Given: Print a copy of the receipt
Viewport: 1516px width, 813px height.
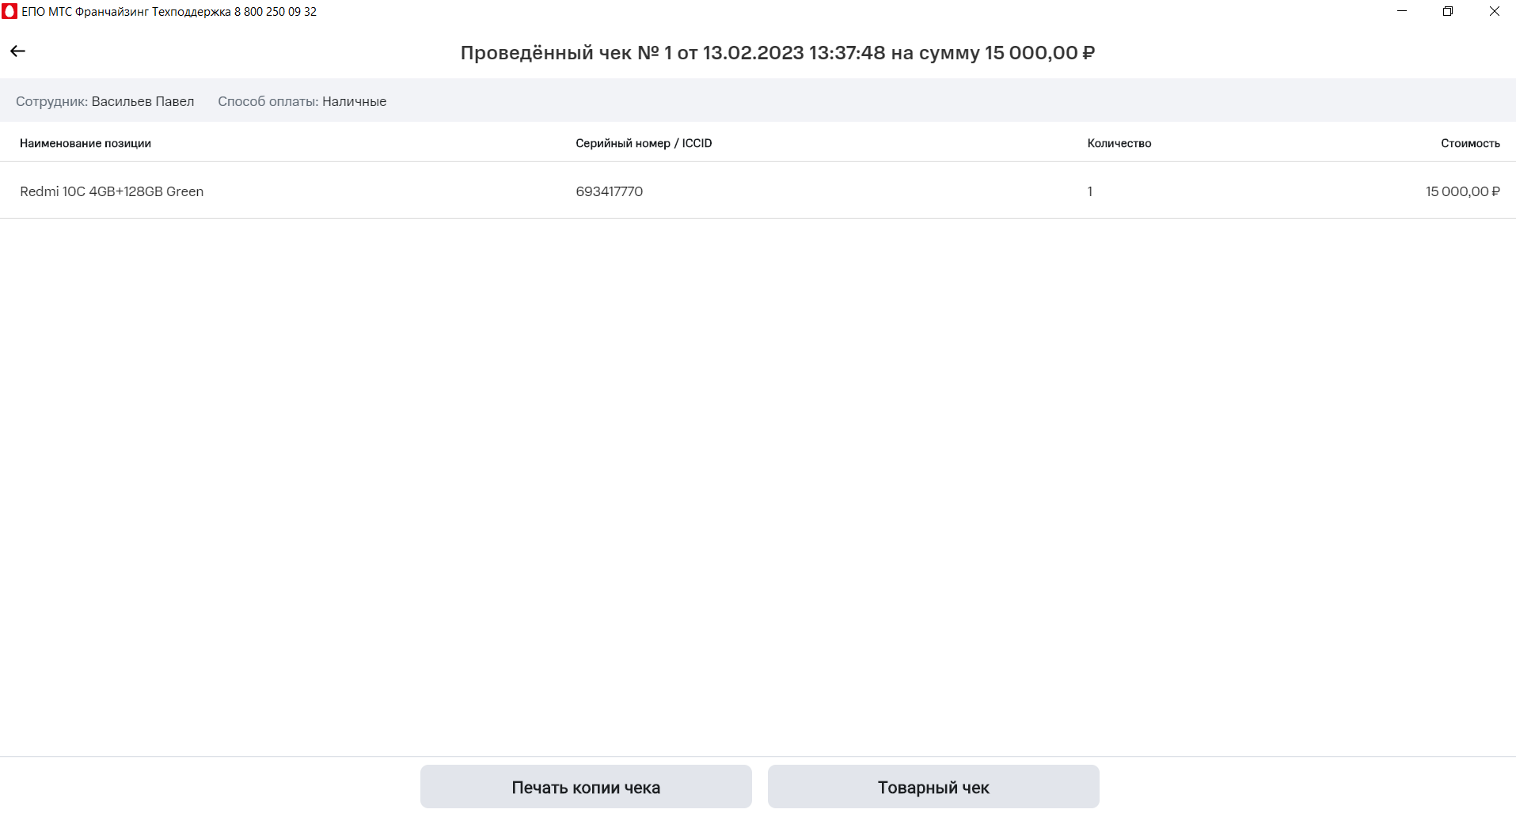Looking at the screenshot, I should coord(586,787).
